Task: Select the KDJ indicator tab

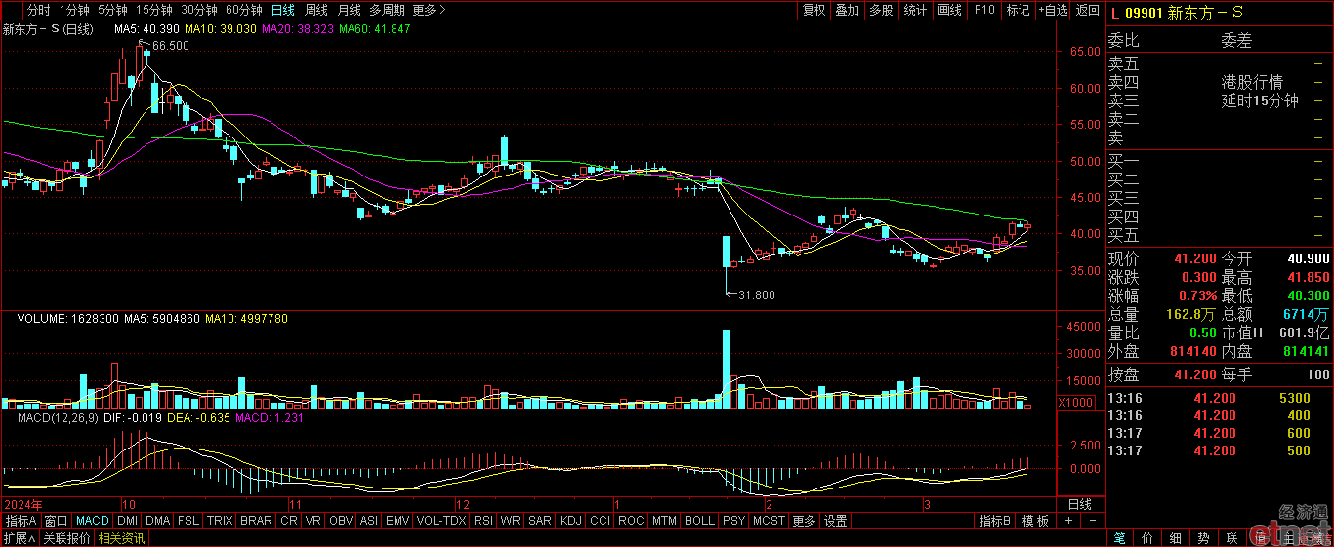Action: [x=570, y=521]
